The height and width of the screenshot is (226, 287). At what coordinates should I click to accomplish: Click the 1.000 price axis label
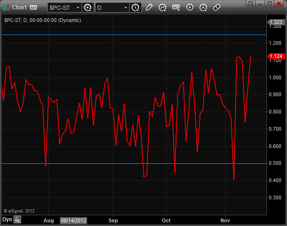click(x=275, y=78)
